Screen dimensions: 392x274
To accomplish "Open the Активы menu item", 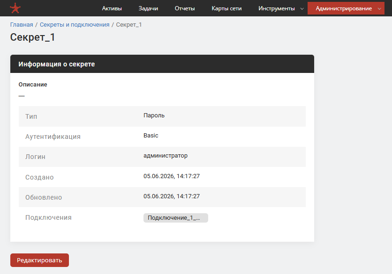I will point(112,8).
